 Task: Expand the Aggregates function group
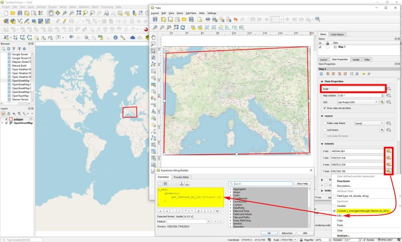point(231,189)
